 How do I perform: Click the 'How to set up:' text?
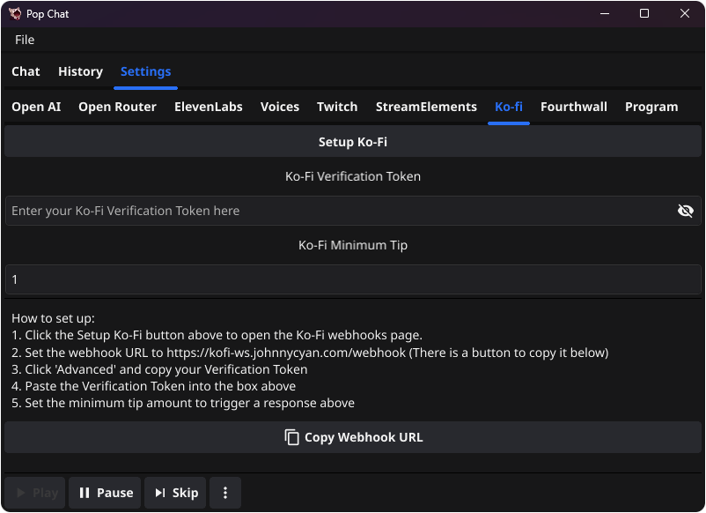(53, 318)
